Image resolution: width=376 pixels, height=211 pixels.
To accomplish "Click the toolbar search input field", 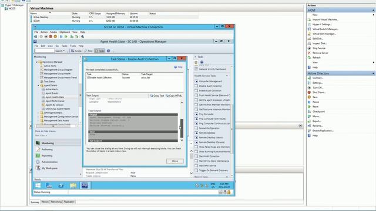I will 45,51.
